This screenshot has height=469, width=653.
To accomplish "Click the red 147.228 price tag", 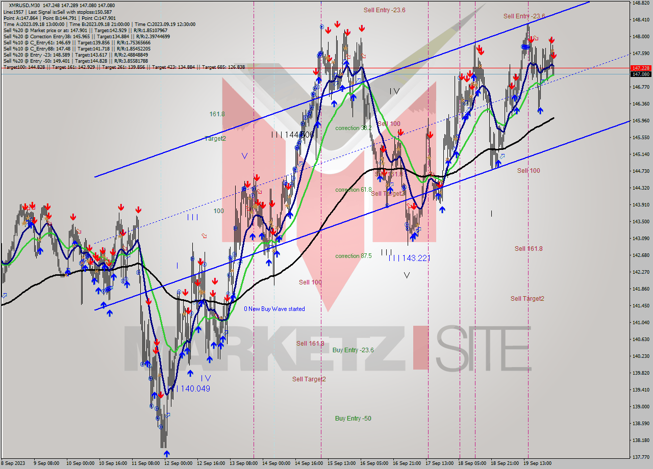I will [641, 68].
